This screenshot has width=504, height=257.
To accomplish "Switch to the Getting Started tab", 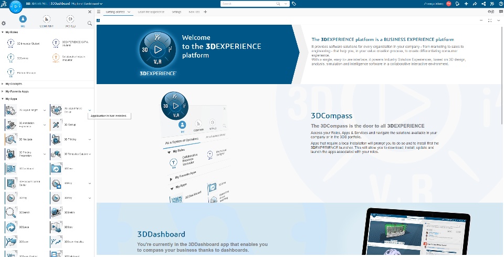I will (115, 12).
